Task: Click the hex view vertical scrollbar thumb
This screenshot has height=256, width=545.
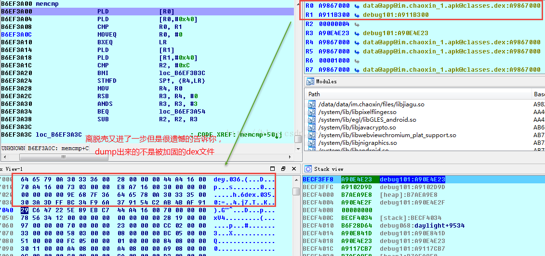Action: (296, 191)
